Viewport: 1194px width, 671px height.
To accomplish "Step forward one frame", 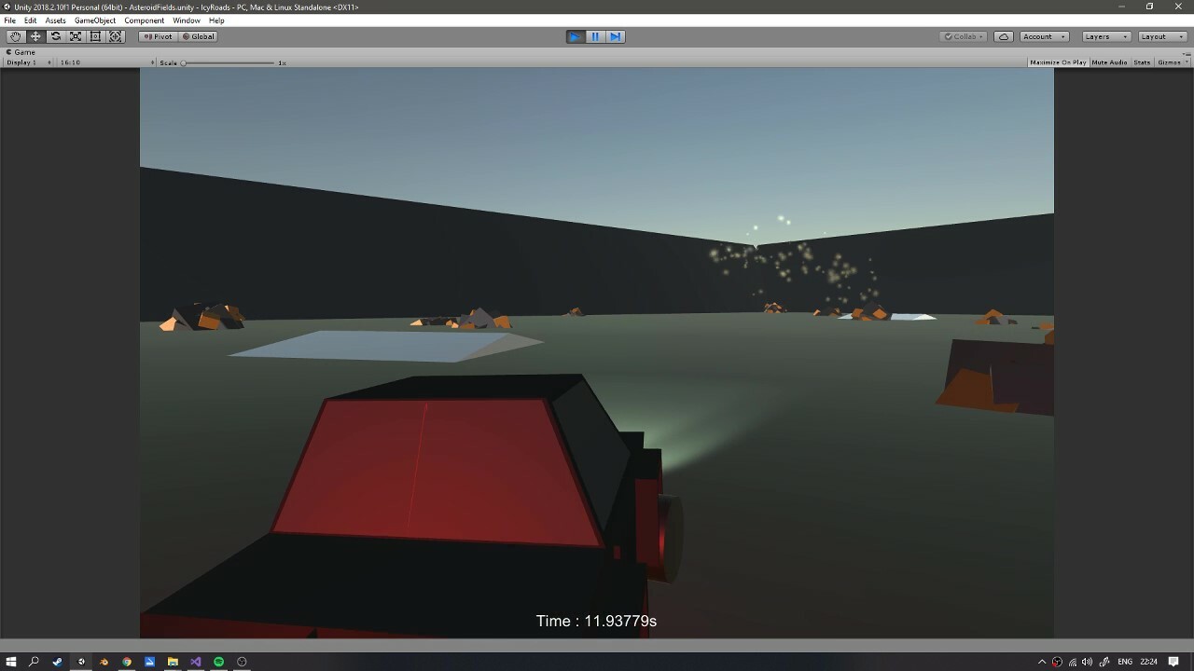I will click(615, 36).
